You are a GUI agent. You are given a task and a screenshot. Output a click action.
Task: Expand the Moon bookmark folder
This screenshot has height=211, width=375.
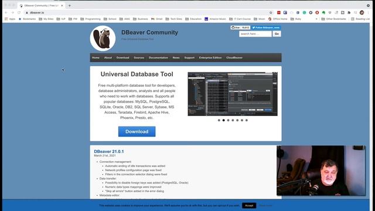pyautogui.click(x=260, y=19)
